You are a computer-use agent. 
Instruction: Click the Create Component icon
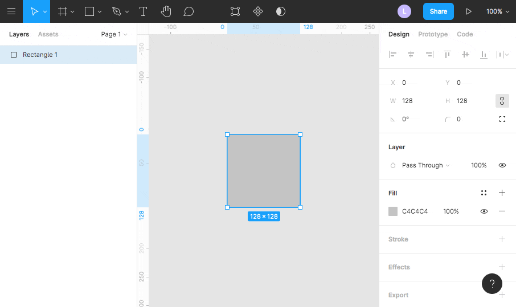click(258, 11)
